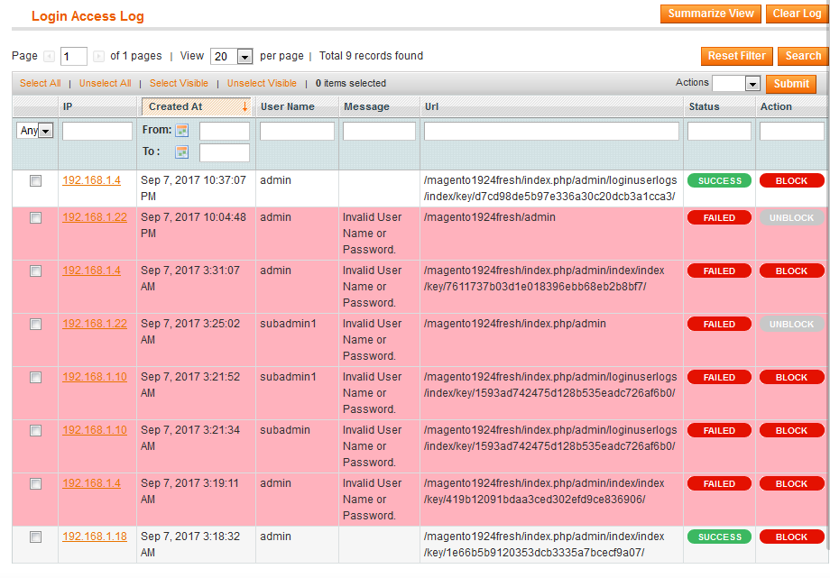Click the Summarize View button
This screenshot has width=830, height=578.
pyautogui.click(x=710, y=14)
